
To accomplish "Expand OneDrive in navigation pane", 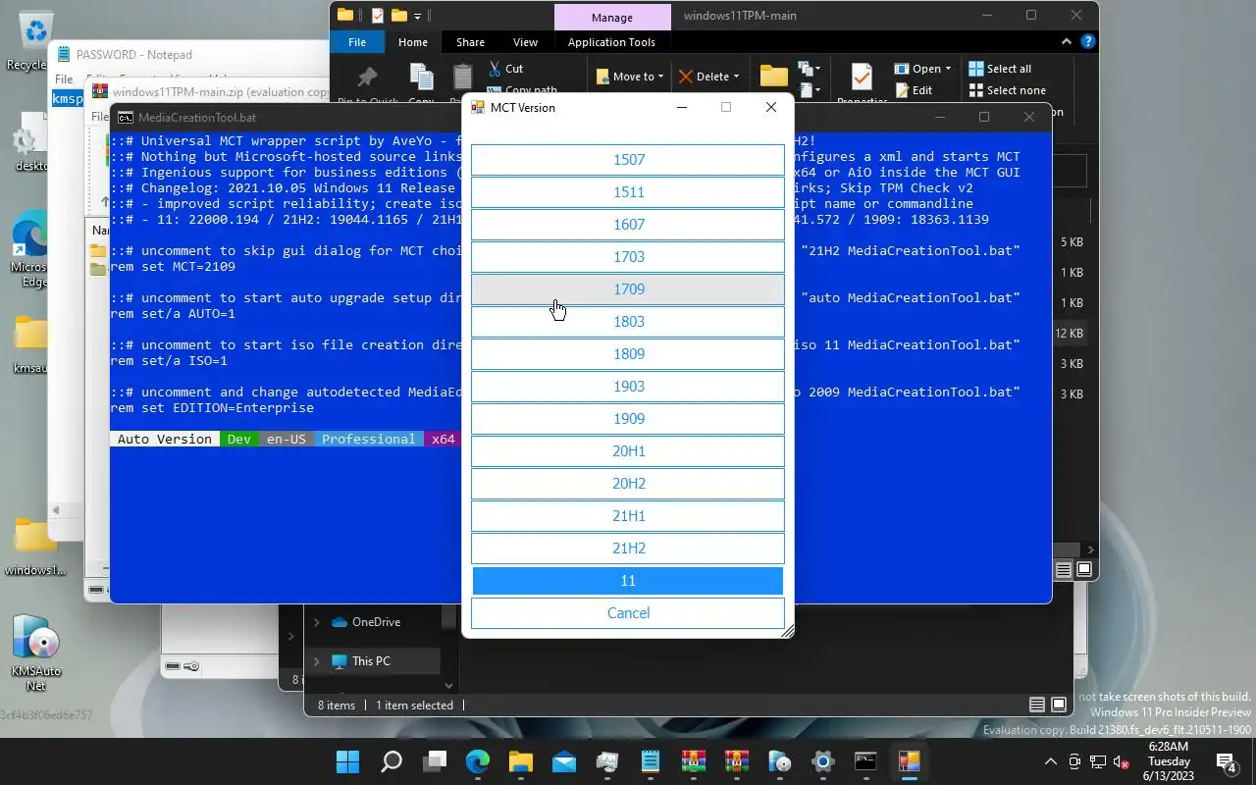I will point(316,622).
